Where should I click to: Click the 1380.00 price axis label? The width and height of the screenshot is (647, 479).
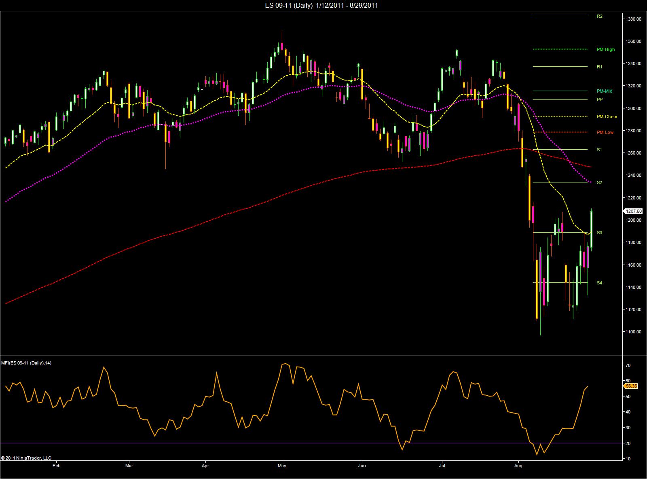point(634,19)
